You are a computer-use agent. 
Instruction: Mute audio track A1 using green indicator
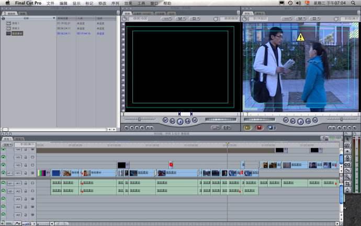click(x=3, y=183)
